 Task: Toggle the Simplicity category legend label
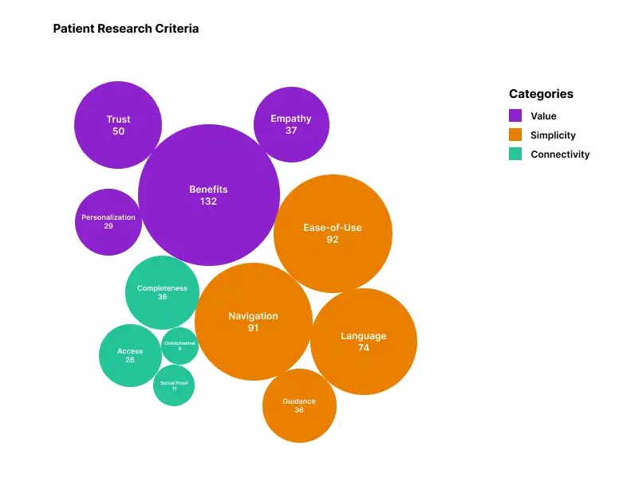coord(553,135)
